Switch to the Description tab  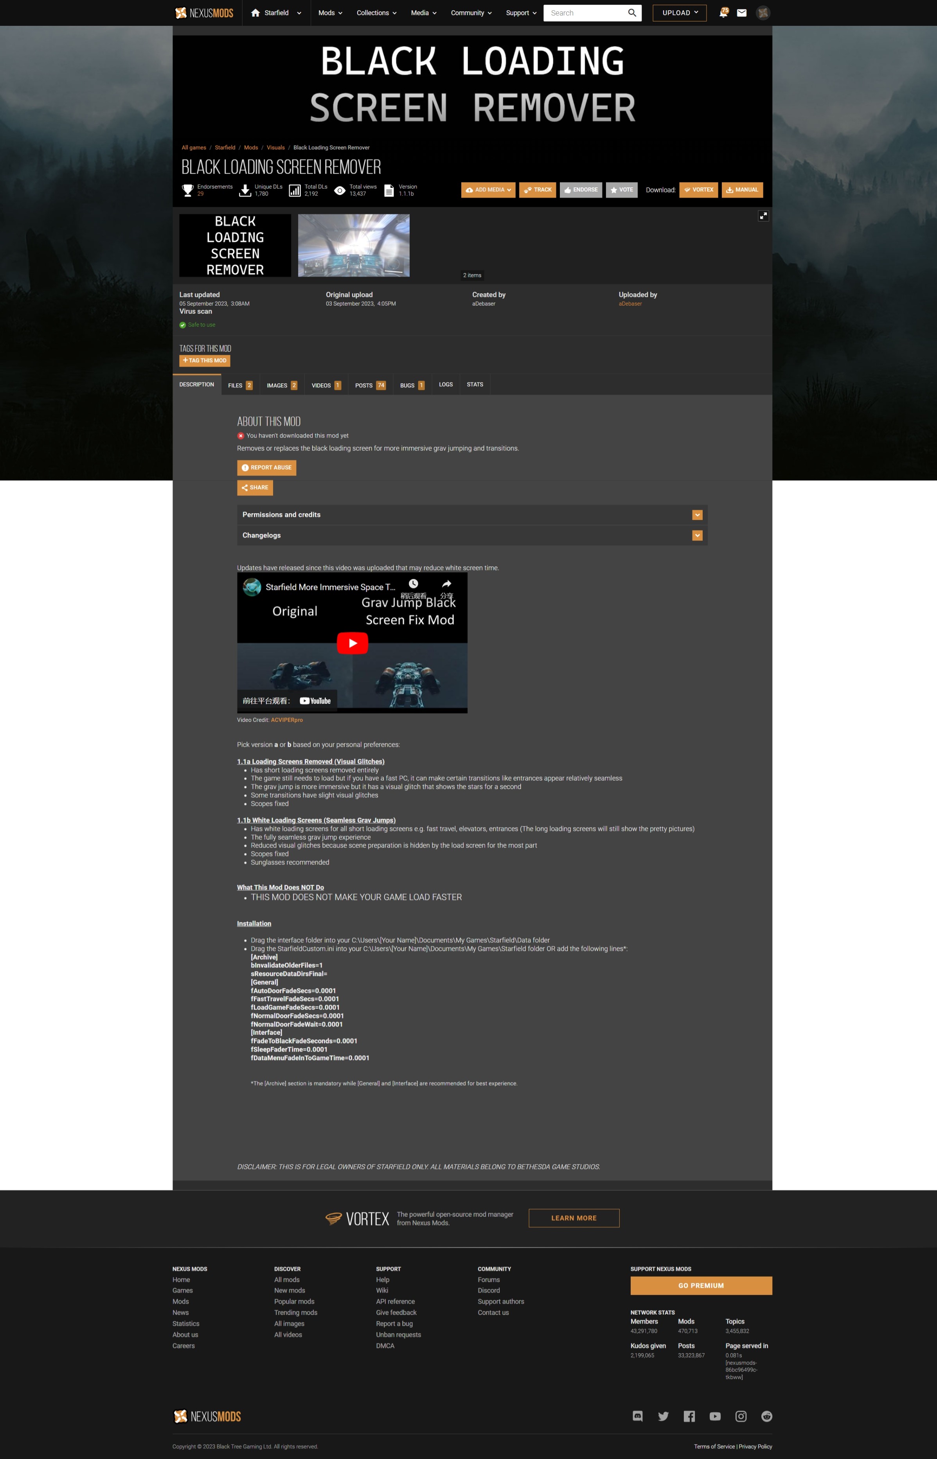(196, 385)
